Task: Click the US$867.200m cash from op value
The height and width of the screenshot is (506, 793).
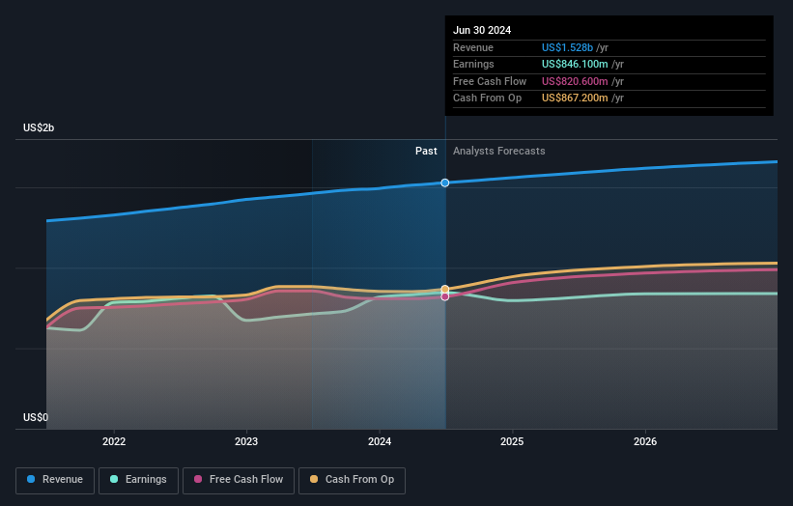Action: click(575, 98)
